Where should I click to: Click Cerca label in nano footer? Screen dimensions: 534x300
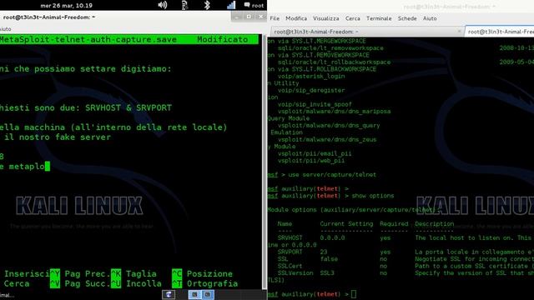tap(17, 283)
